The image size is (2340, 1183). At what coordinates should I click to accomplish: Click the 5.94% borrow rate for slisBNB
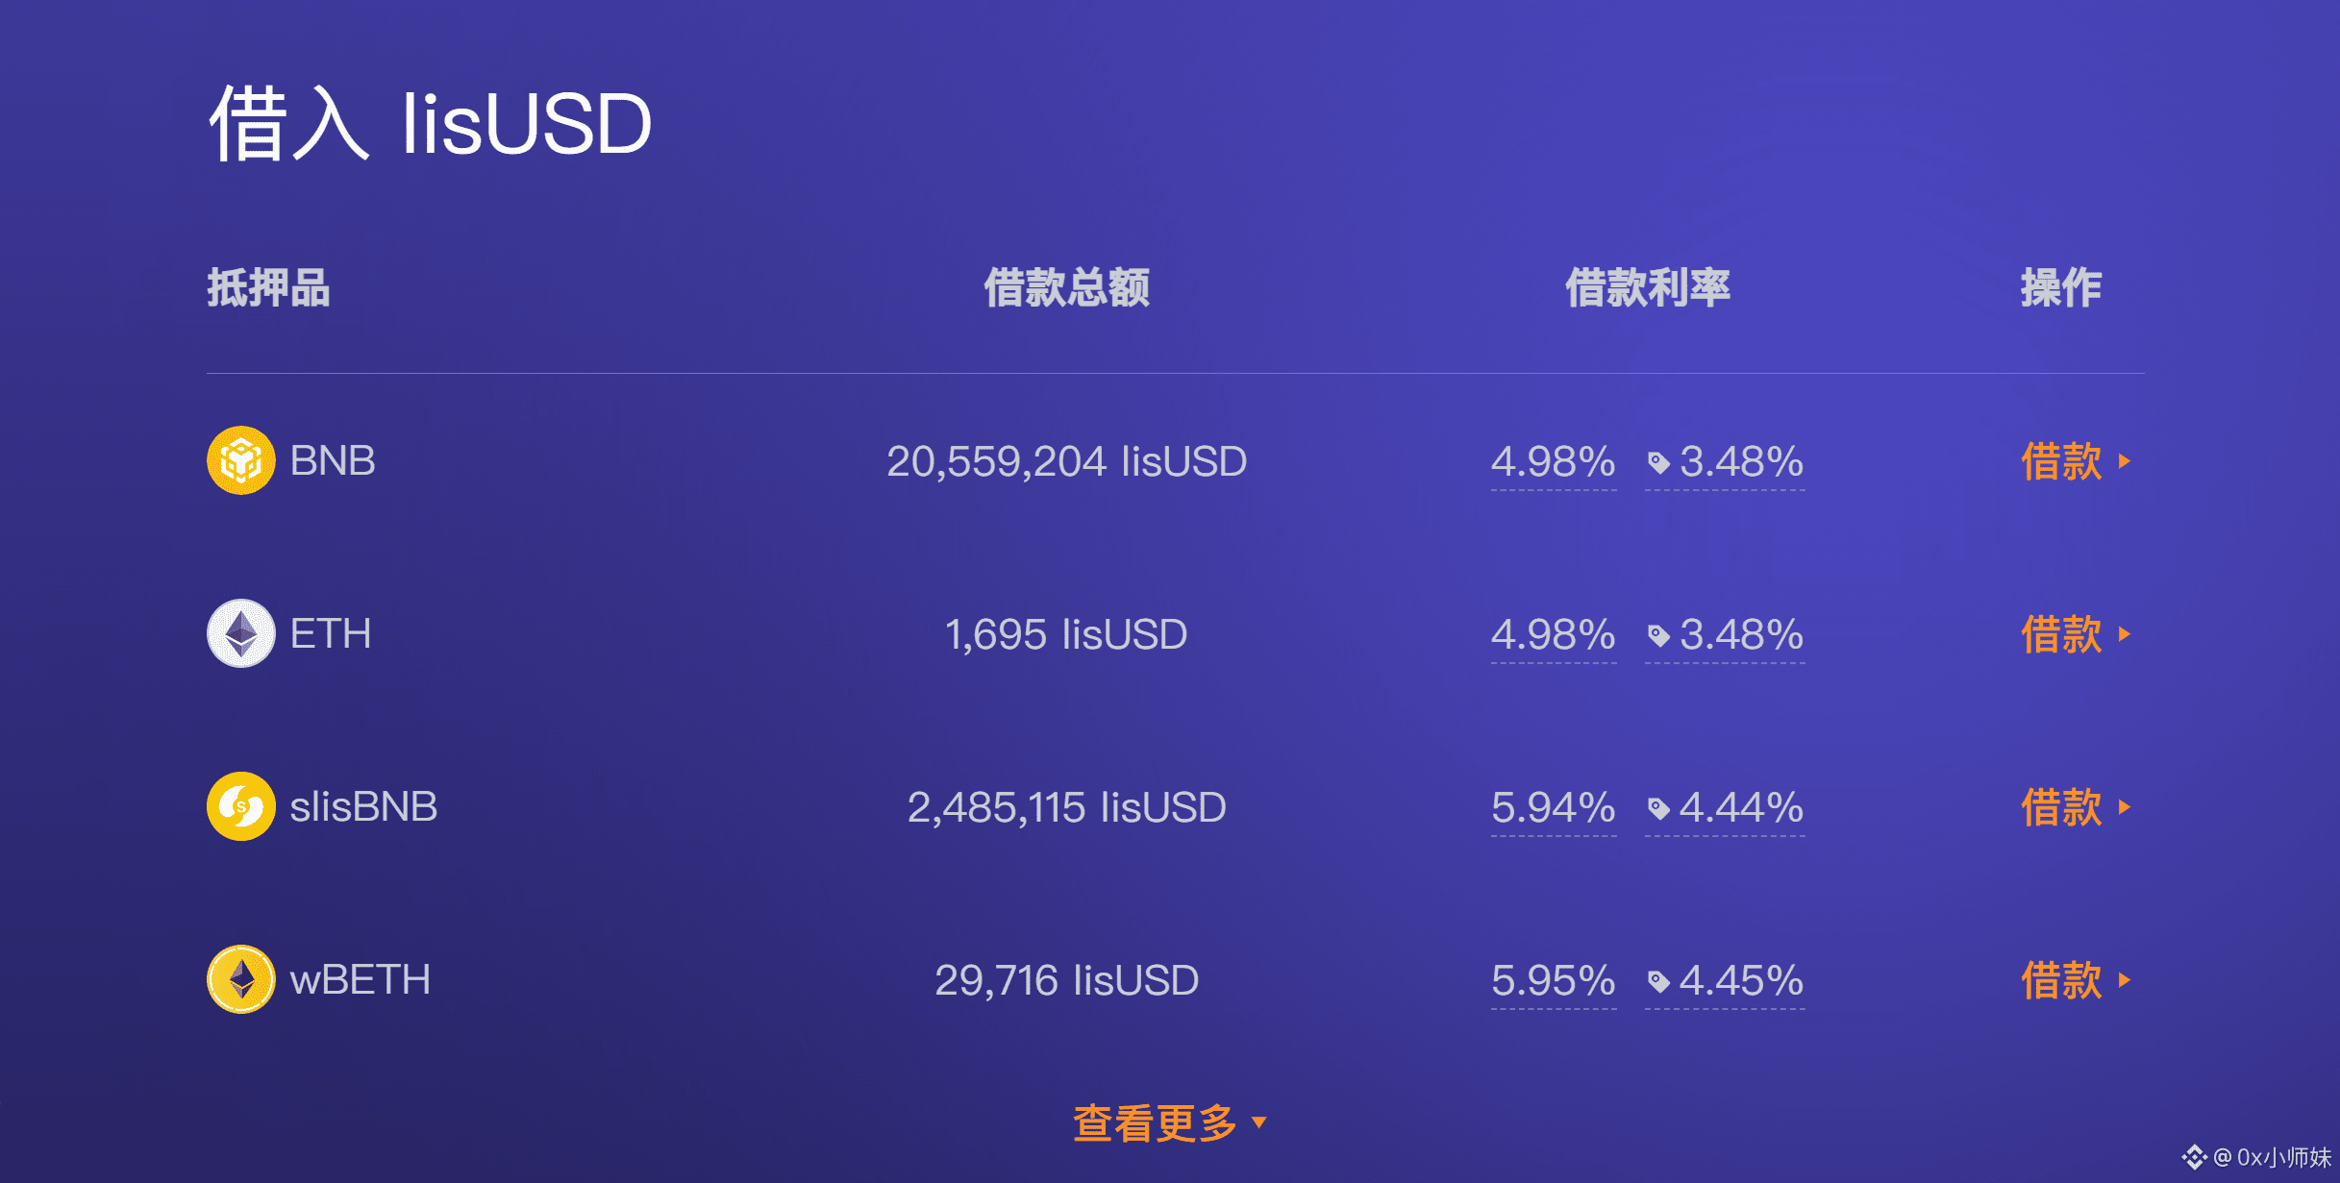click(1553, 808)
